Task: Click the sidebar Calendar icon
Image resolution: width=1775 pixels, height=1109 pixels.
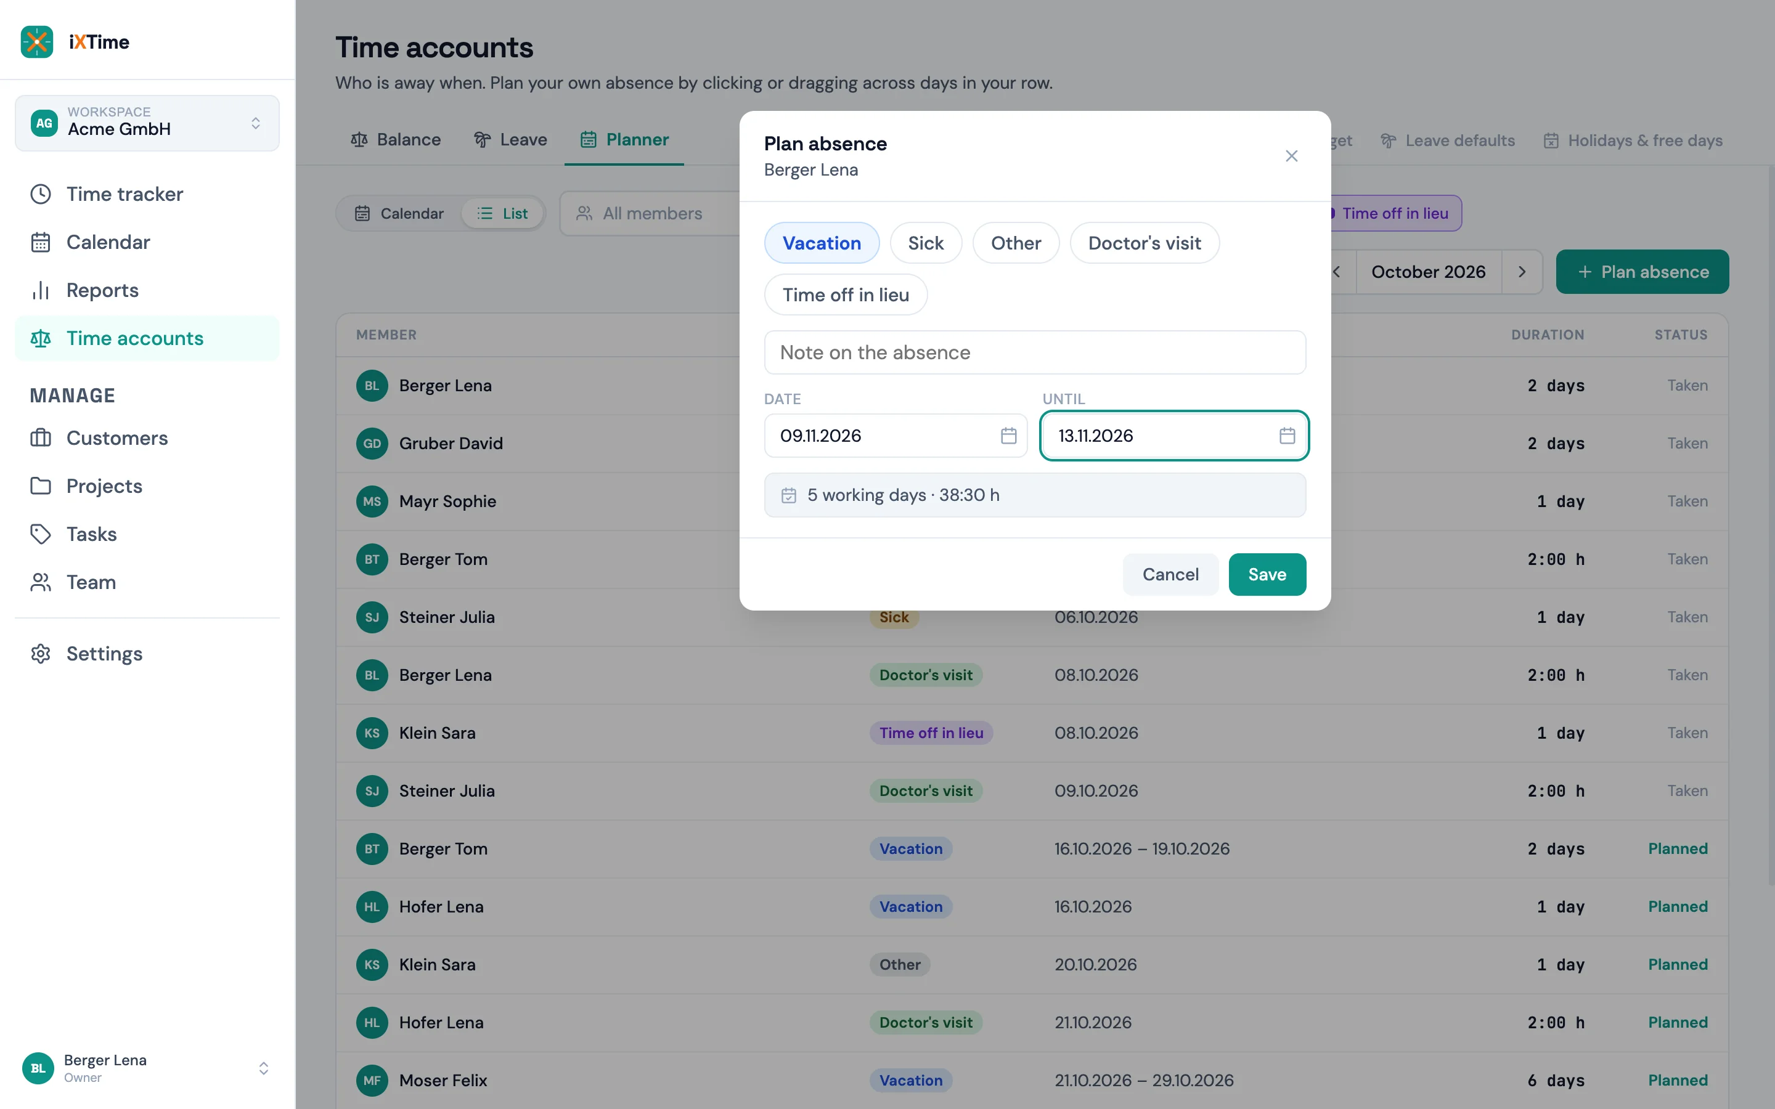Action: (x=40, y=242)
